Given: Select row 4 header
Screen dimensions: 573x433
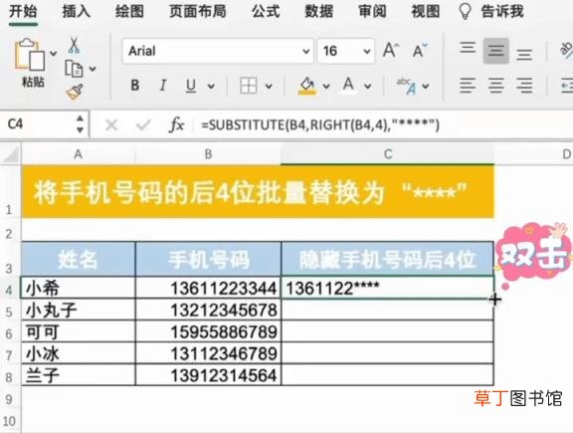Looking at the screenshot, I should point(10,289).
